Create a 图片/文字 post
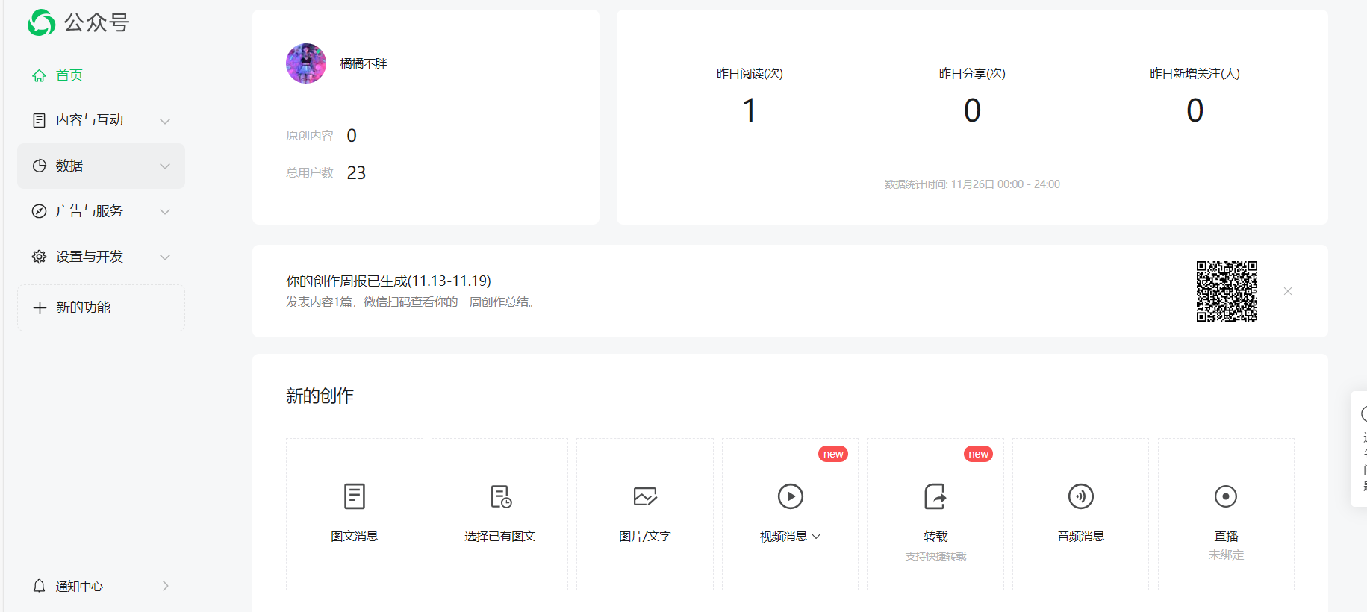The width and height of the screenshot is (1367, 612). pyautogui.click(x=645, y=514)
